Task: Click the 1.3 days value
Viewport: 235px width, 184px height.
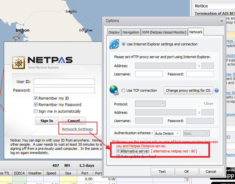Action: 87,166
